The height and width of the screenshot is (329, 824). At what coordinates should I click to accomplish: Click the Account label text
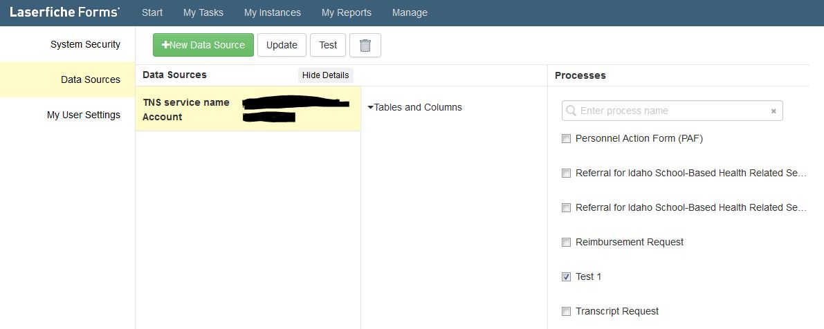tap(163, 117)
